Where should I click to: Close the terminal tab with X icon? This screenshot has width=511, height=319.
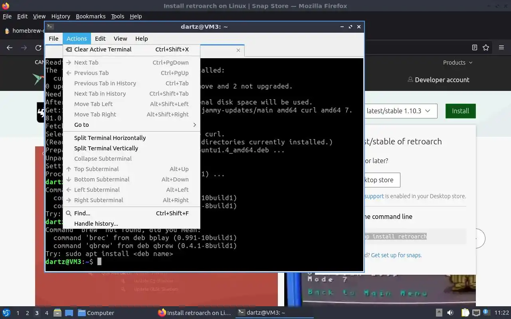click(x=238, y=50)
